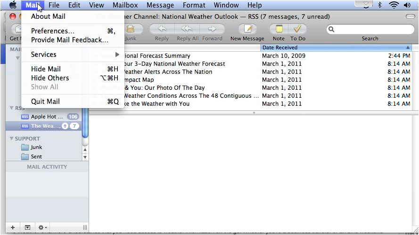Image resolution: width=419 pixels, height=235 pixels.
Task: Choose Hide Others in the Mail menu
Action: (50, 78)
